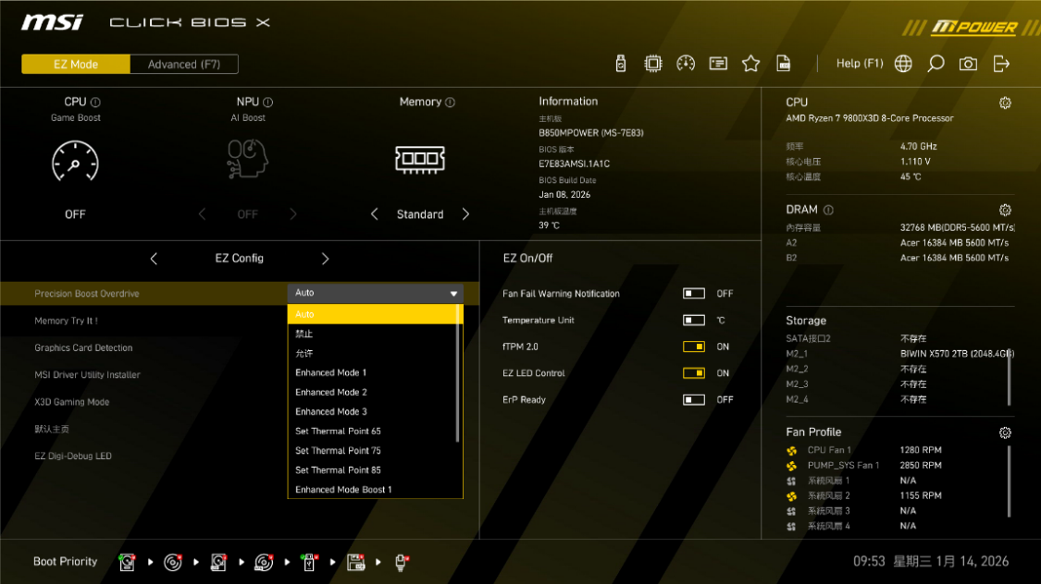Open the USB flash drive icon in toolbar
The height and width of the screenshot is (584, 1041).
(620, 64)
